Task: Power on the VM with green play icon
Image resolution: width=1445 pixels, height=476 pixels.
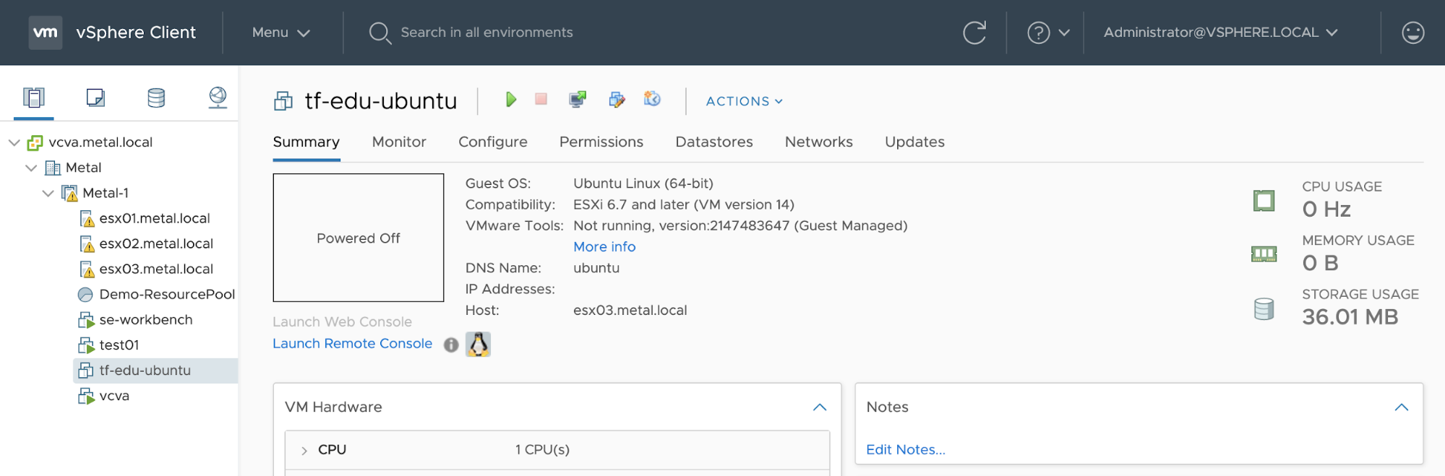Action: (511, 100)
